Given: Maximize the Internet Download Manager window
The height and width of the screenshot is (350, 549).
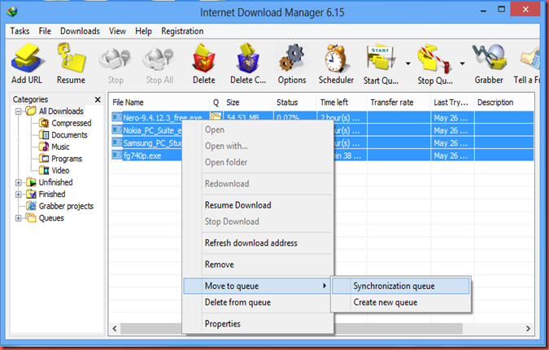Looking at the screenshot, I should tap(501, 10).
